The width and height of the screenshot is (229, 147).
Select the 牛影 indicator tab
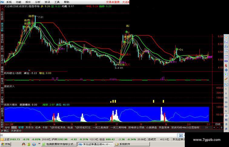(x=45, y=127)
